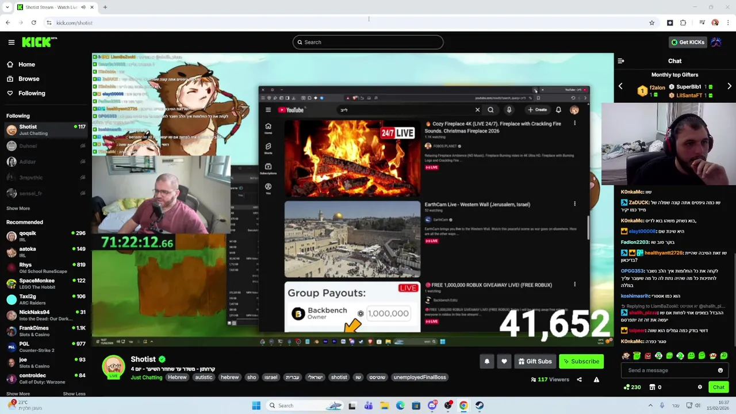Open File Explorer from the taskbar
This screenshot has width=736, height=414.
[x=384, y=405]
